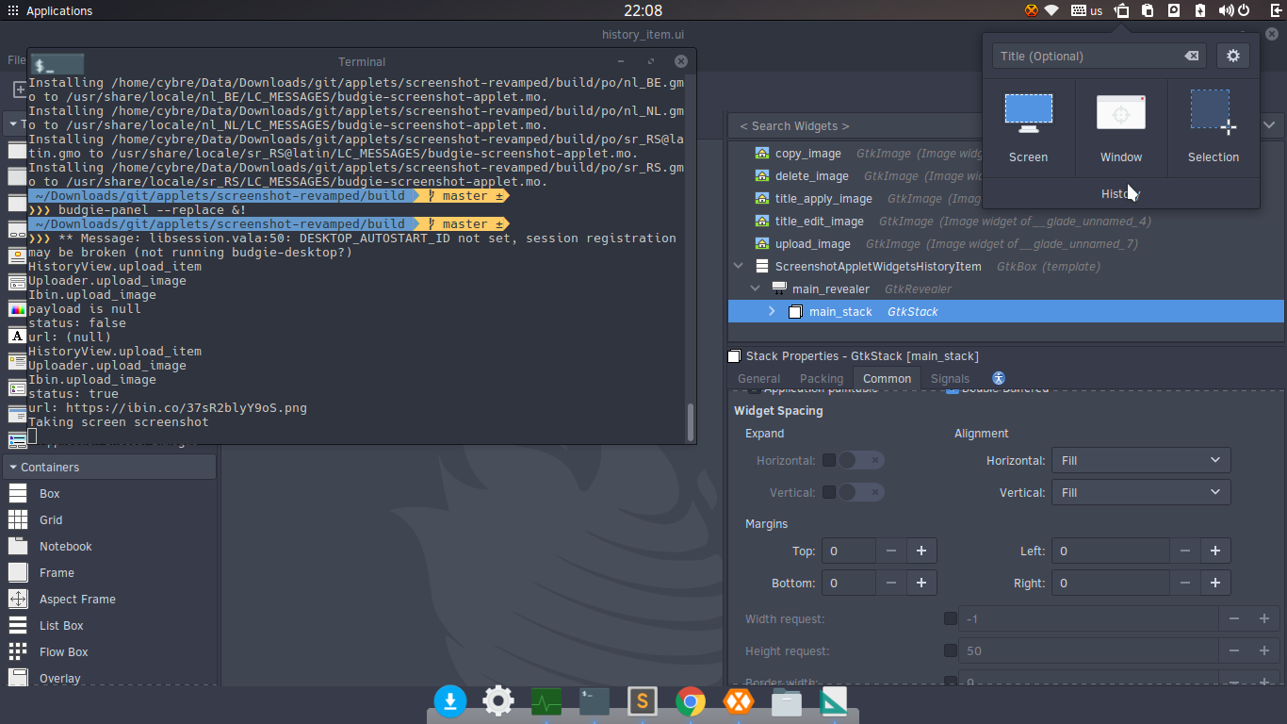This screenshot has height=724, width=1287.
Task: Switch to the Packing tab
Action: coord(822,379)
